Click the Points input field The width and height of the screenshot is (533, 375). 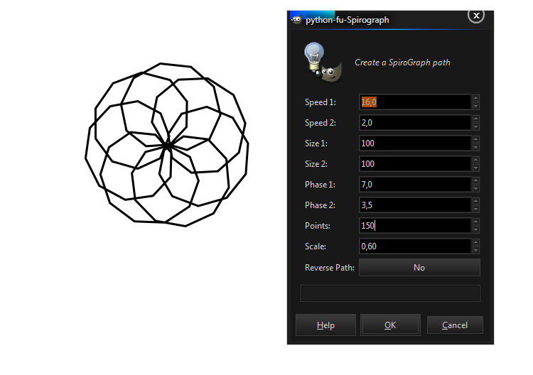(415, 226)
